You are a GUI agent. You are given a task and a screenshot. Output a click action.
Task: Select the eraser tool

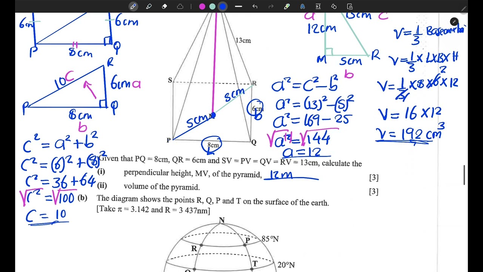tap(165, 6)
